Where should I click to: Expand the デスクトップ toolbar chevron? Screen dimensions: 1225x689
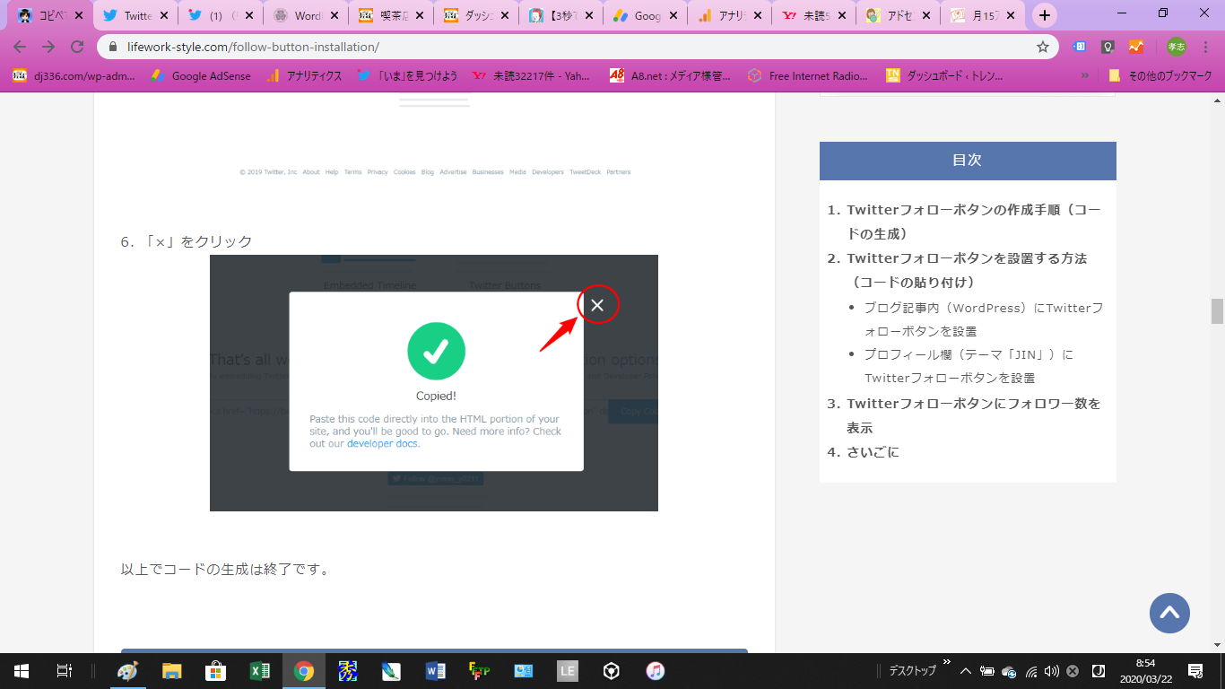(946, 663)
